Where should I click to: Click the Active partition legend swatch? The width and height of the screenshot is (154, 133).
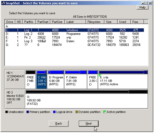[x=105, y=112]
